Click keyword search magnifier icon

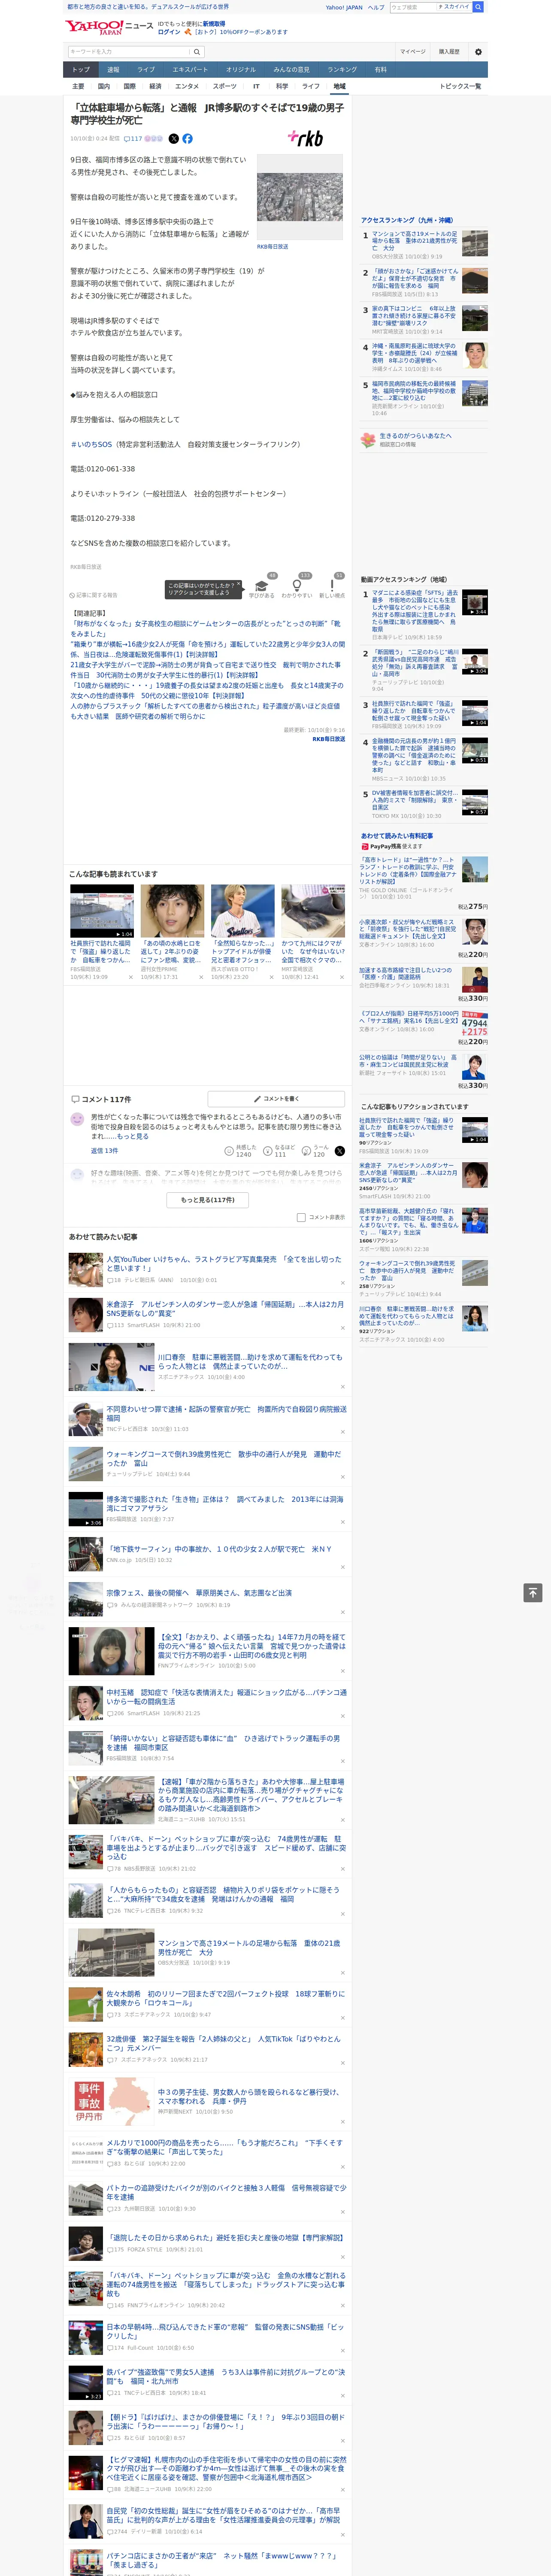[x=197, y=52]
